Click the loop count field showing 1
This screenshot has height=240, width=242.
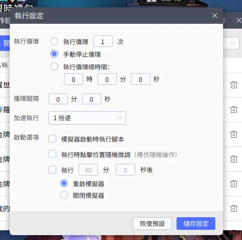point(103,41)
